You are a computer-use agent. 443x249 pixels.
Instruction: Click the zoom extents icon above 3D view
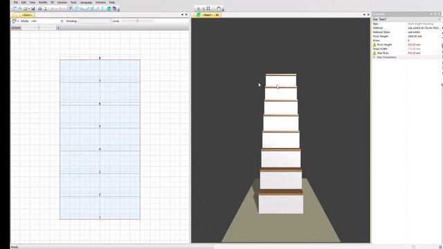click(x=208, y=9)
